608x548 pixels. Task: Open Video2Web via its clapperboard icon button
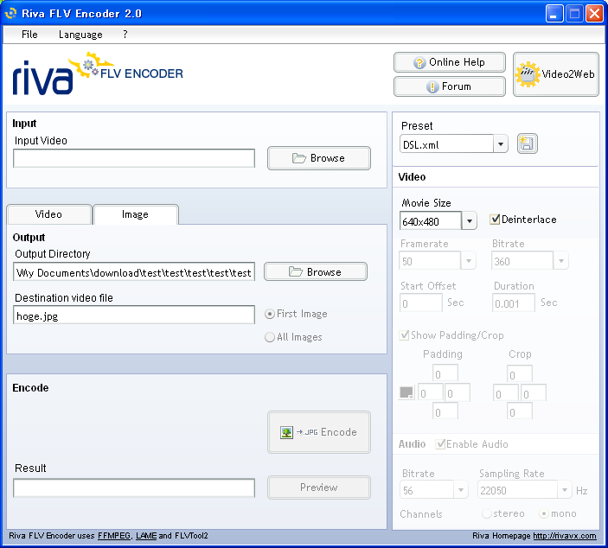pos(555,74)
